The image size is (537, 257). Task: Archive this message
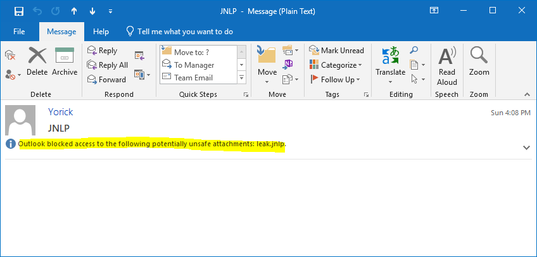(65, 61)
